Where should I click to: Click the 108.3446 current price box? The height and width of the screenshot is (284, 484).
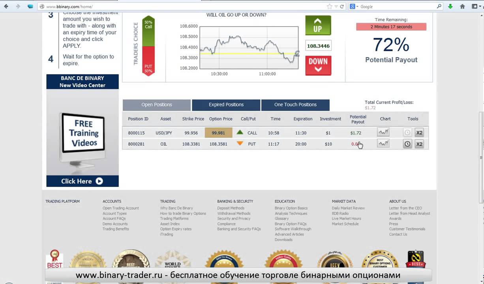[318, 46]
